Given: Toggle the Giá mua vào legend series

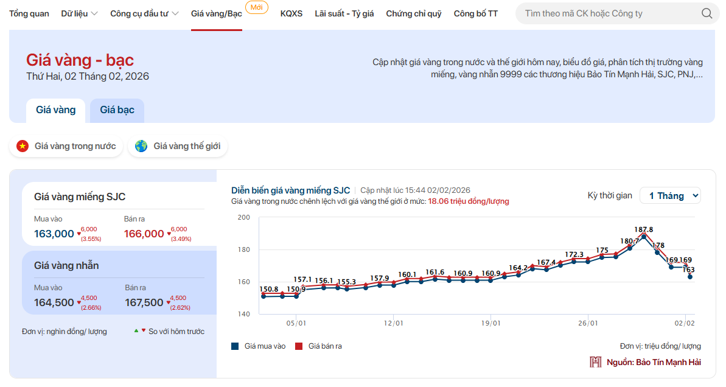Looking at the screenshot, I should 259,346.
